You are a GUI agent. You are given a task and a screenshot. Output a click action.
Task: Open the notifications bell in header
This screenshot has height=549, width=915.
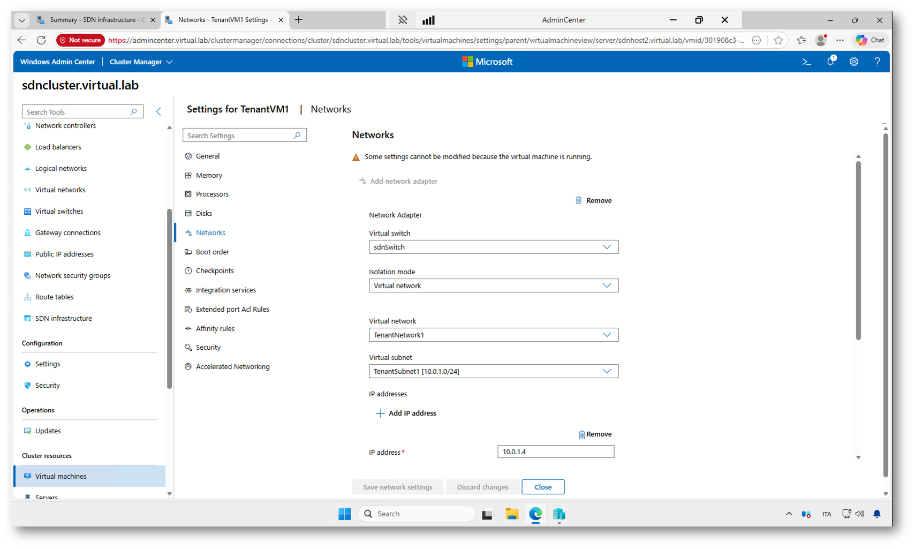[x=830, y=62]
